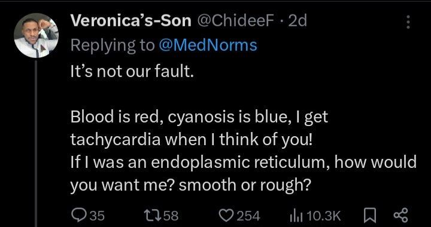The width and height of the screenshot is (431, 227).
Task: Click the 254 likes count
Action: tap(248, 216)
